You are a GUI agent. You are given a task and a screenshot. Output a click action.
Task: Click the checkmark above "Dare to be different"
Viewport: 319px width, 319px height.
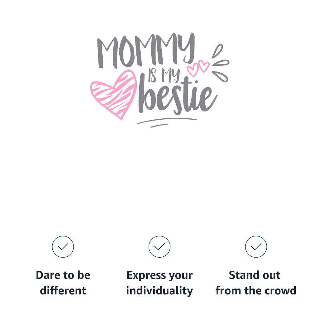[63, 247]
